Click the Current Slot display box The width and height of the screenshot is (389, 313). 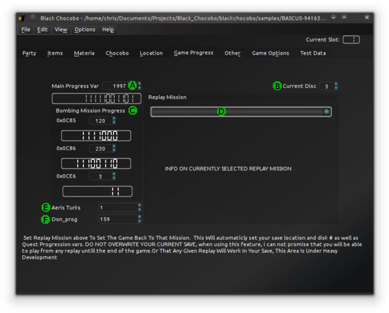(x=351, y=39)
